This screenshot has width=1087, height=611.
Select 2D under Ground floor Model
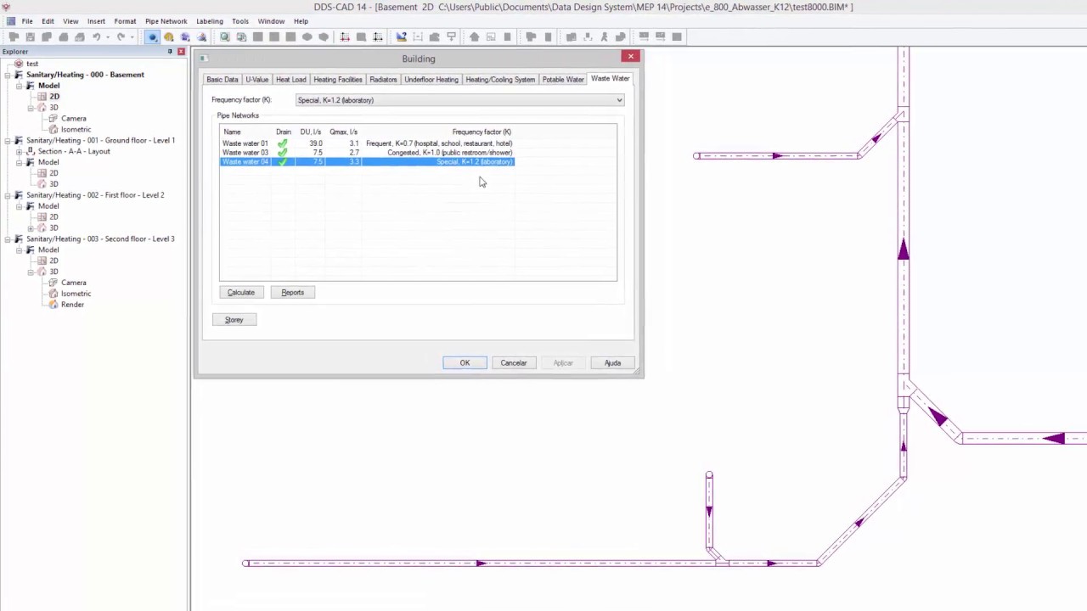pyautogui.click(x=54, y=173)
